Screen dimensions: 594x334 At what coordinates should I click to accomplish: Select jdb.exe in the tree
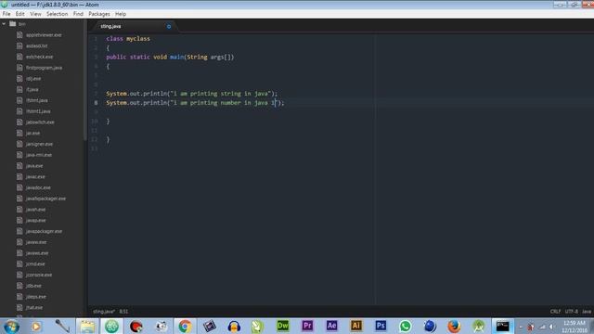[33, 286]
